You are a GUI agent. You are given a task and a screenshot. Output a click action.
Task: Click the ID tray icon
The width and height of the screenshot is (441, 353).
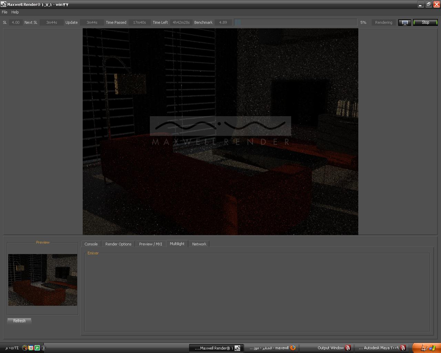coord(31,348)
